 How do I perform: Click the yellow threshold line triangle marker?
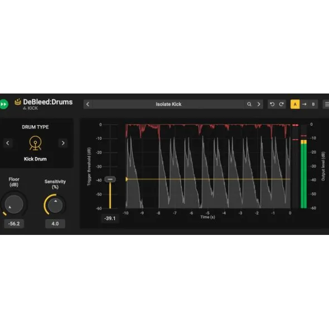127,179
